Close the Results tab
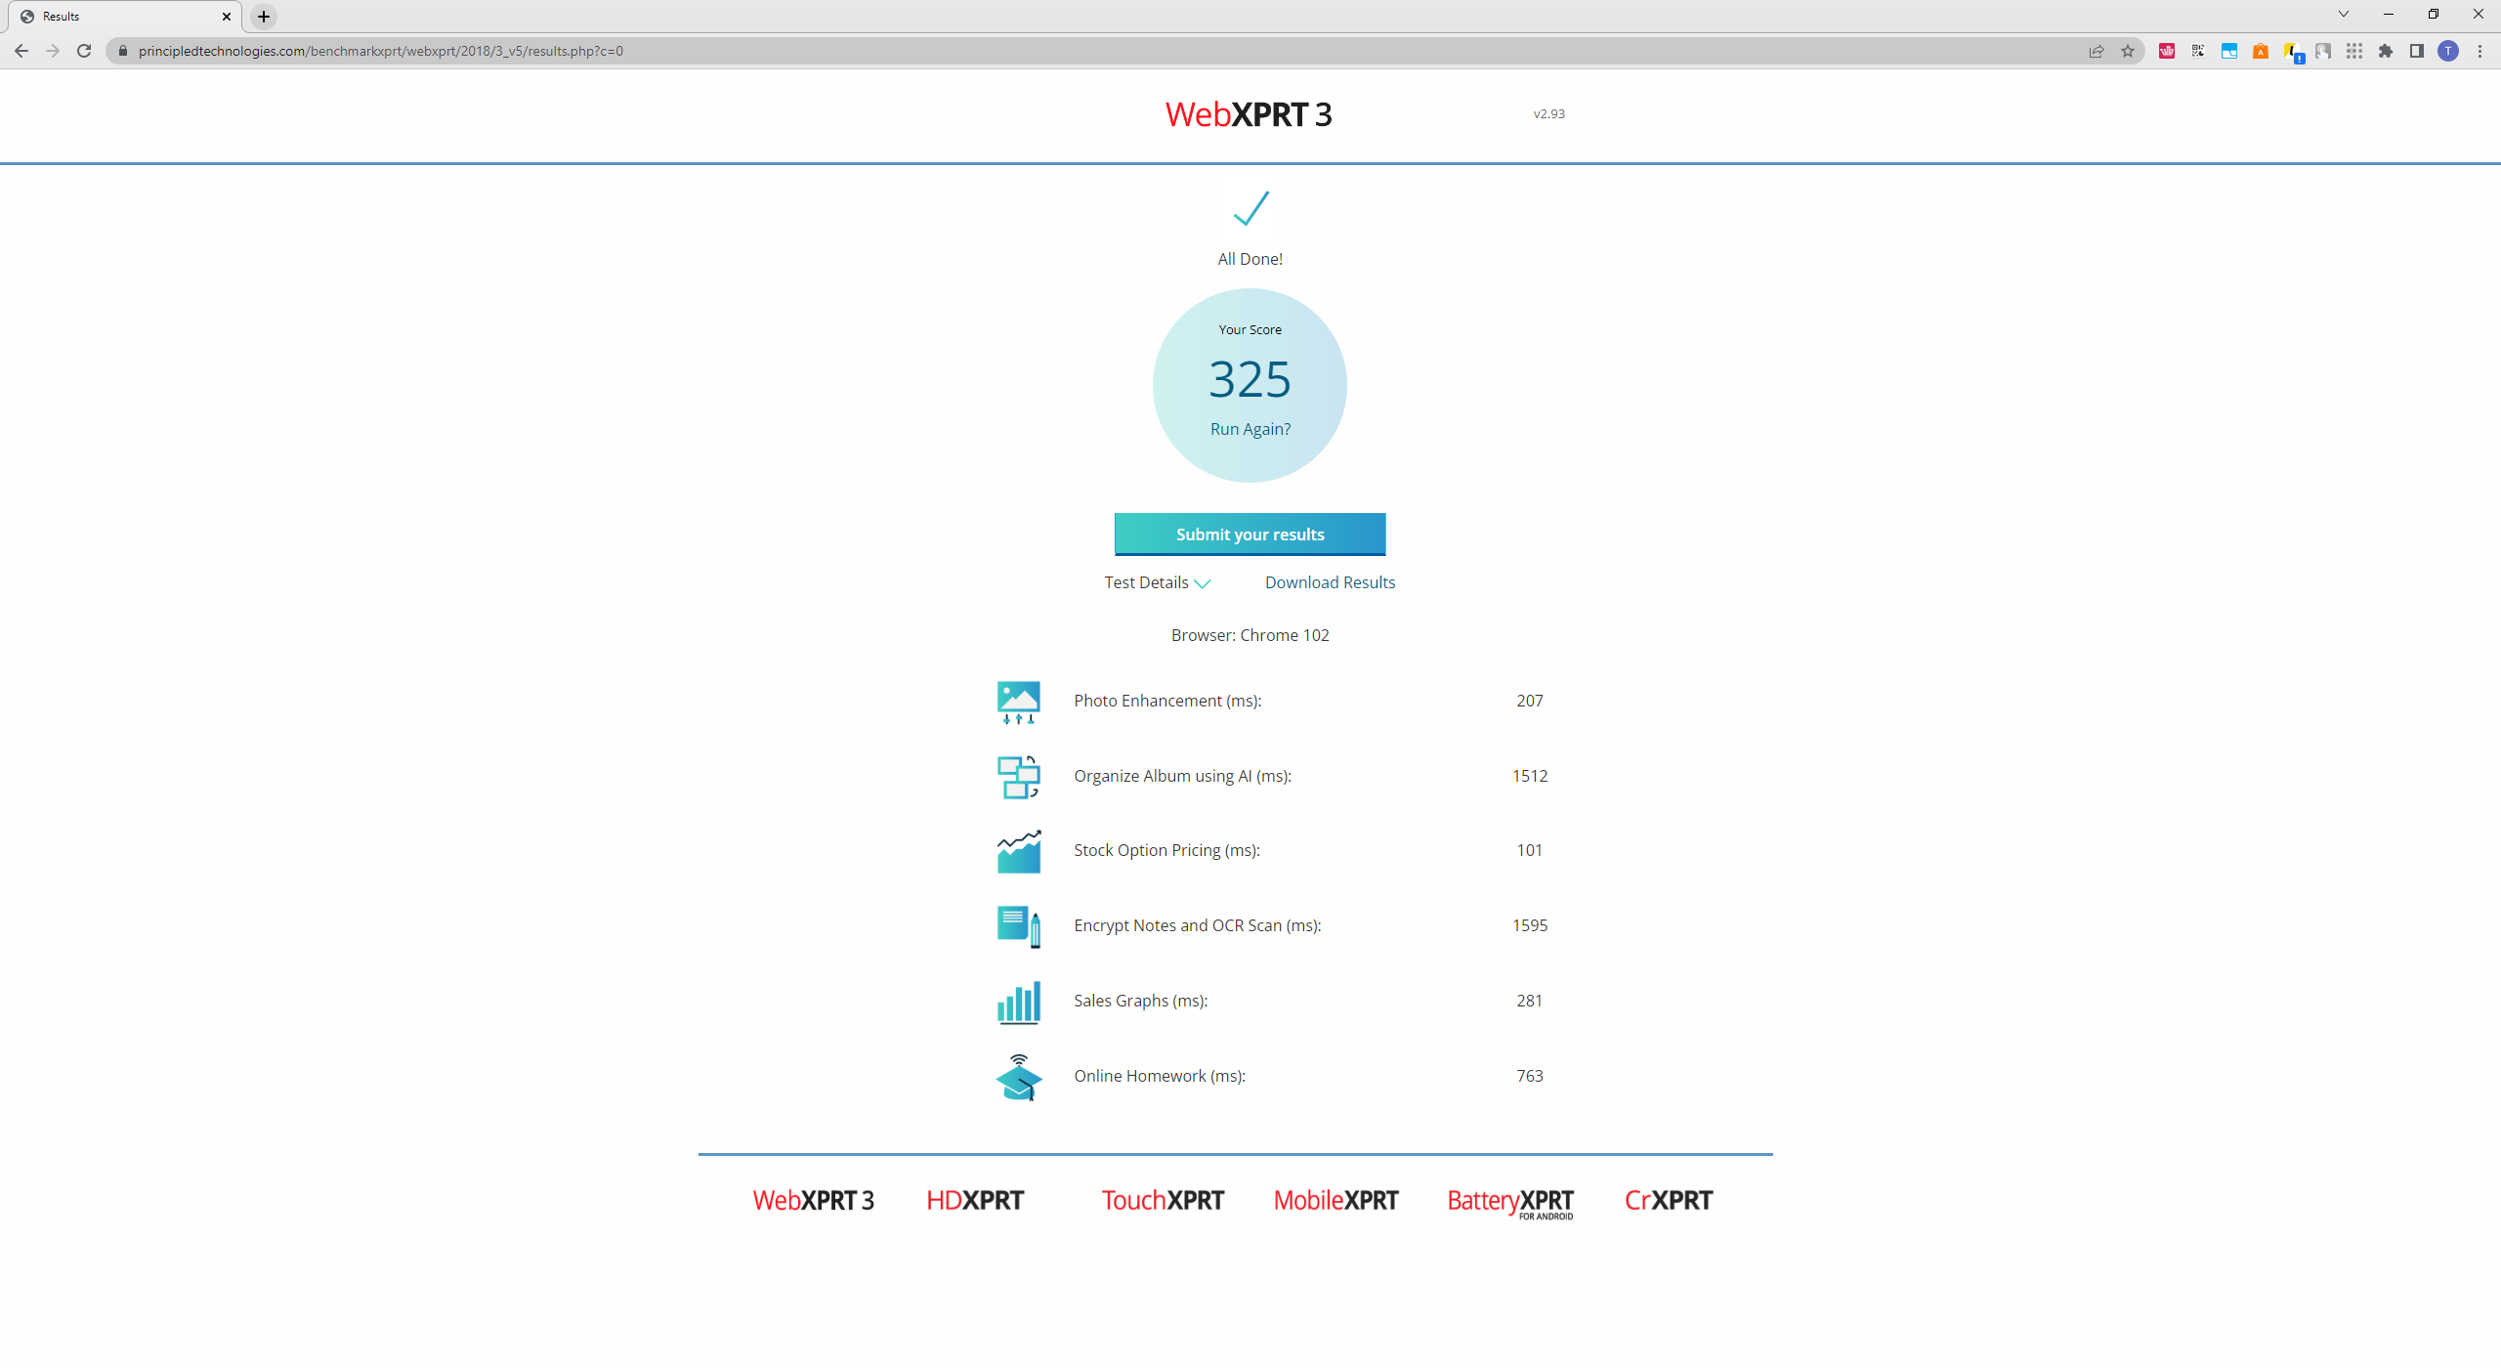The image size is (2501, 1368). [x=226, y=17]
